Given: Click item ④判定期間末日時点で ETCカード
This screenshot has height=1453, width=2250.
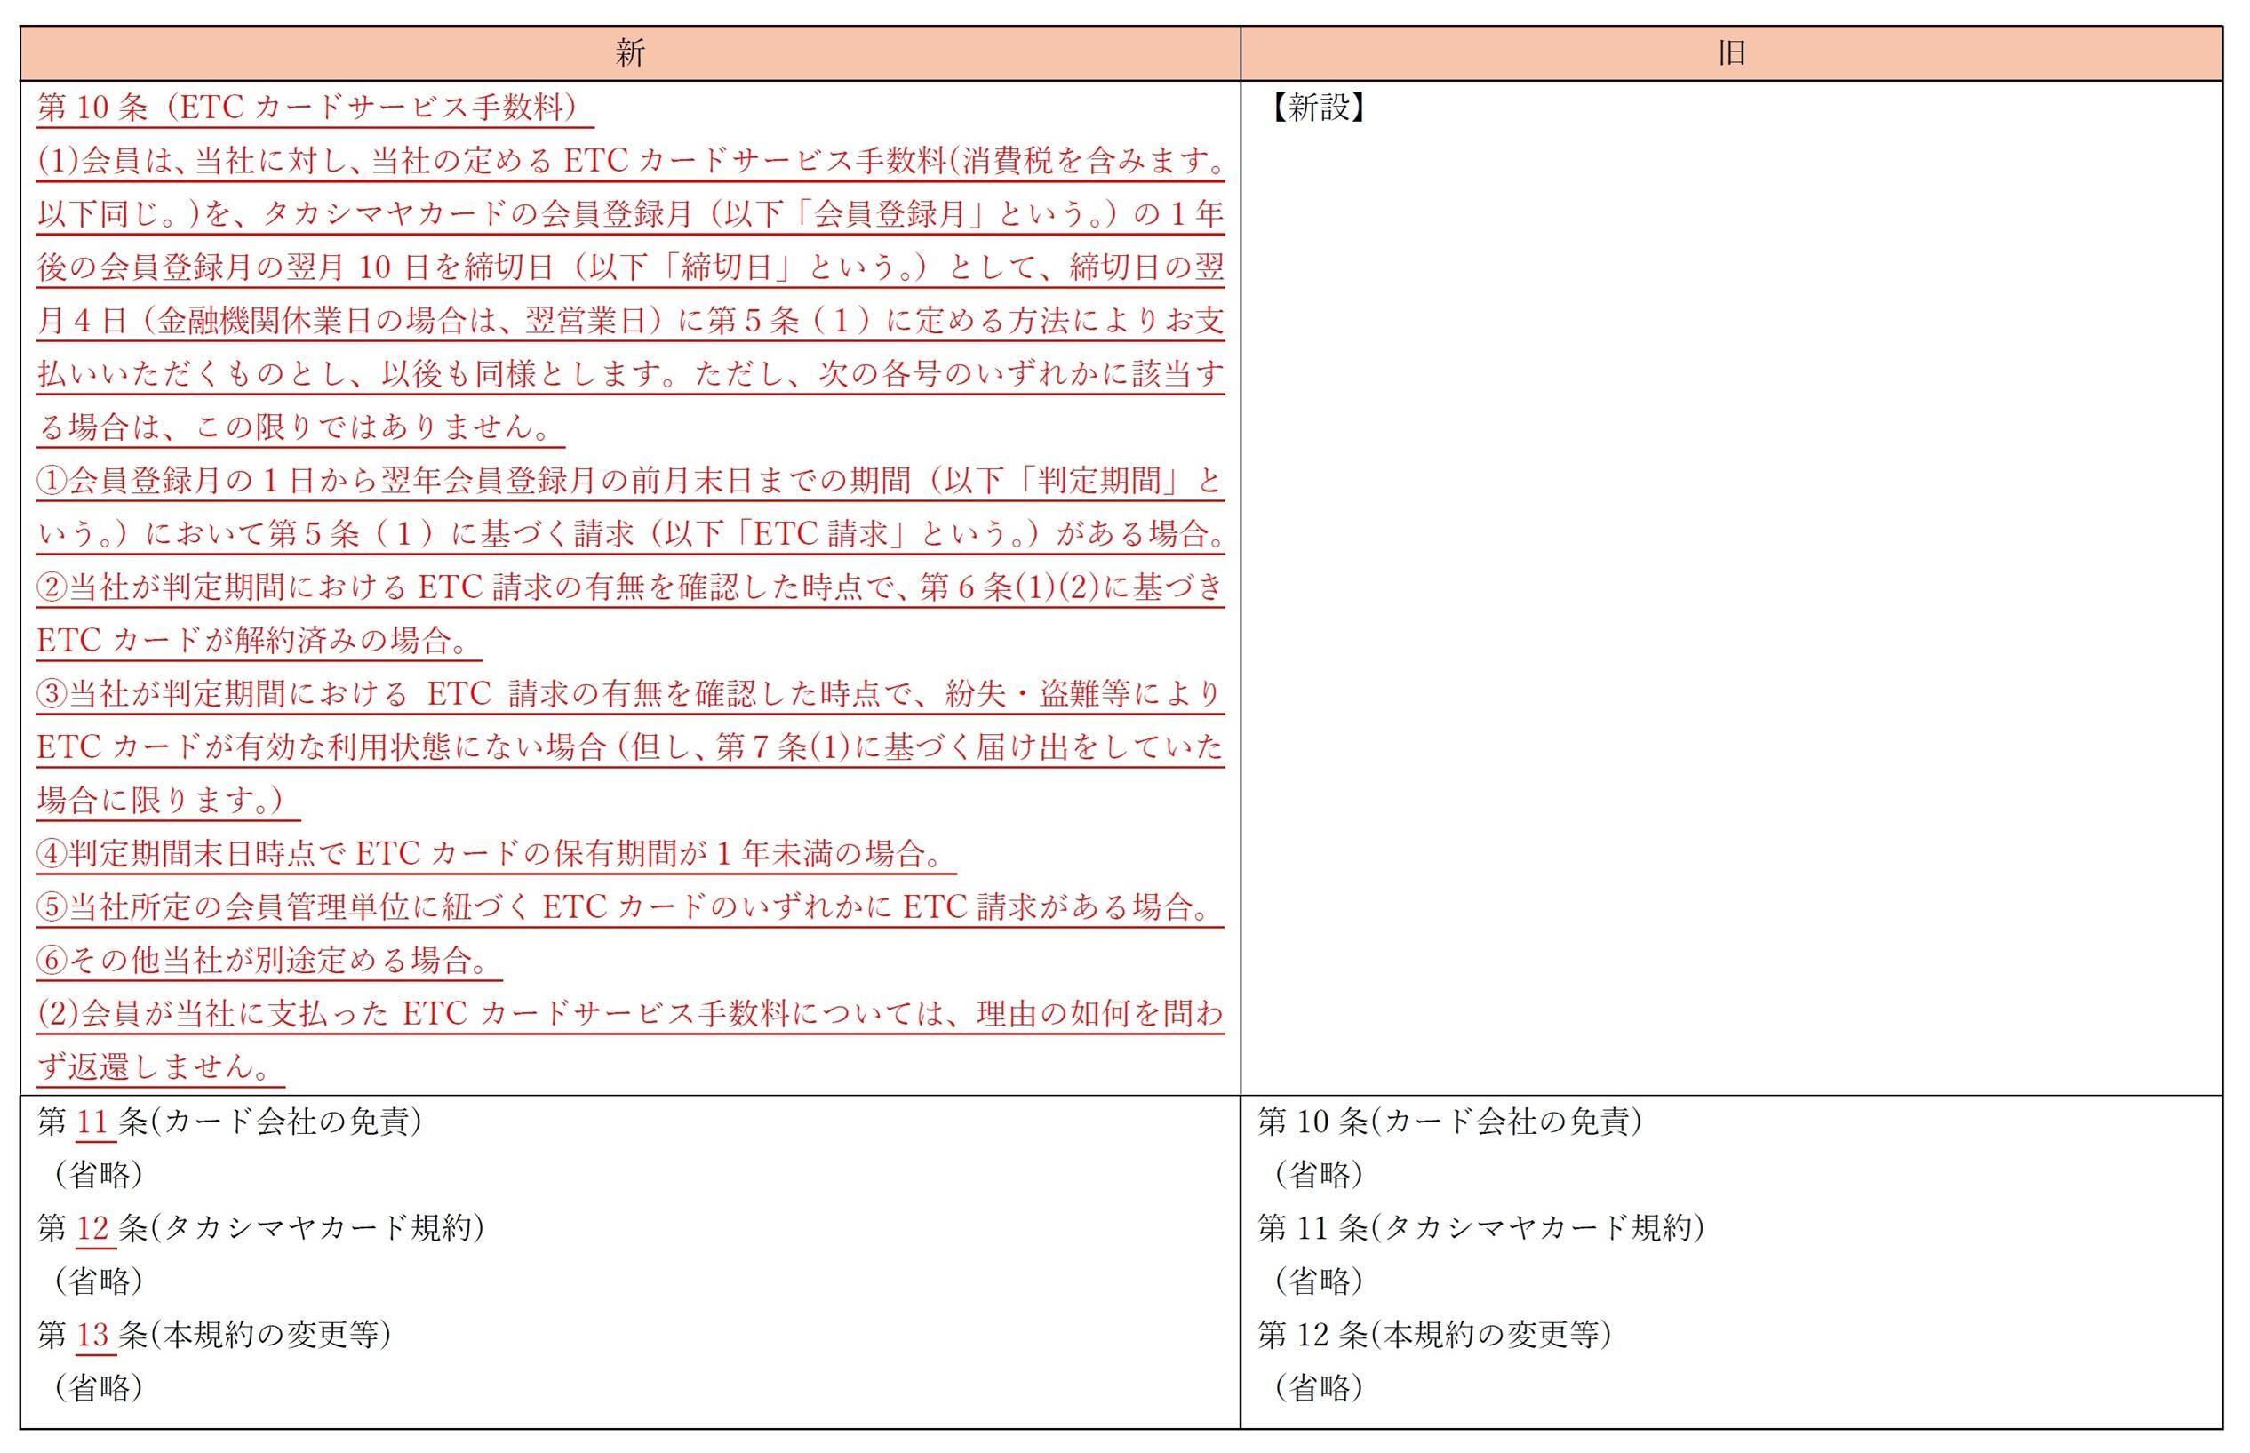Looking at the screenshot, I should pyautogui.click(x=496, y=855).
